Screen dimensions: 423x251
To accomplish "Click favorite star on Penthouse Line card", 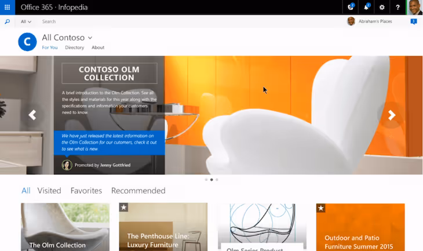I will pos(123,208).
